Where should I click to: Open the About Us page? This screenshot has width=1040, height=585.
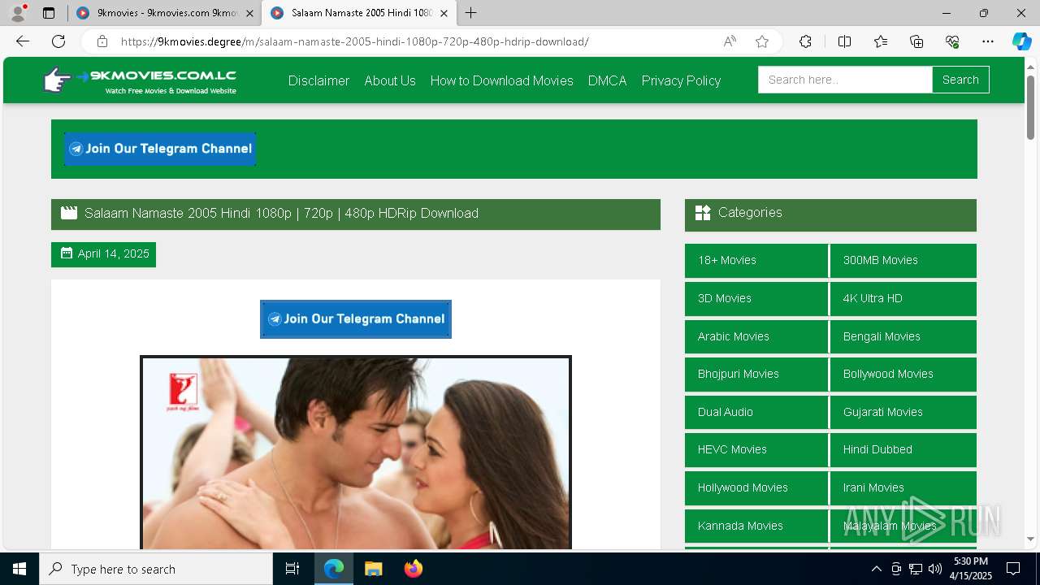pyautogui.click(x=390, y=80)
